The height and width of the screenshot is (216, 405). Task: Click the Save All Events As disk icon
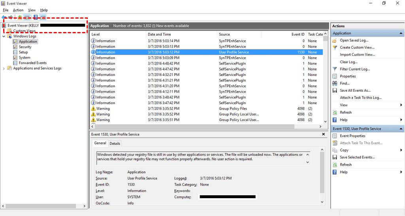[335, 91]
